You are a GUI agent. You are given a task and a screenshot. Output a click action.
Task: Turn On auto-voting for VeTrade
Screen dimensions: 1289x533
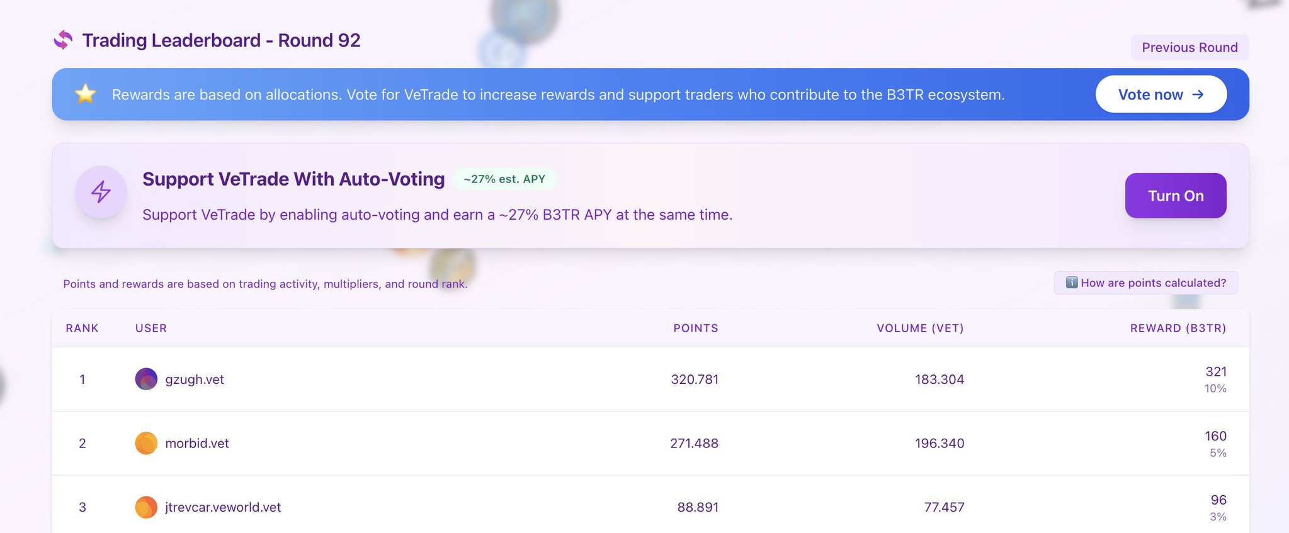[1175, 196]
